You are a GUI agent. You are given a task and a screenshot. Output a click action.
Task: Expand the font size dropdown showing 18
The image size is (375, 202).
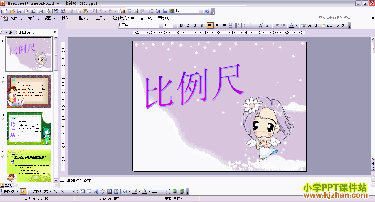tap(174, 25)
